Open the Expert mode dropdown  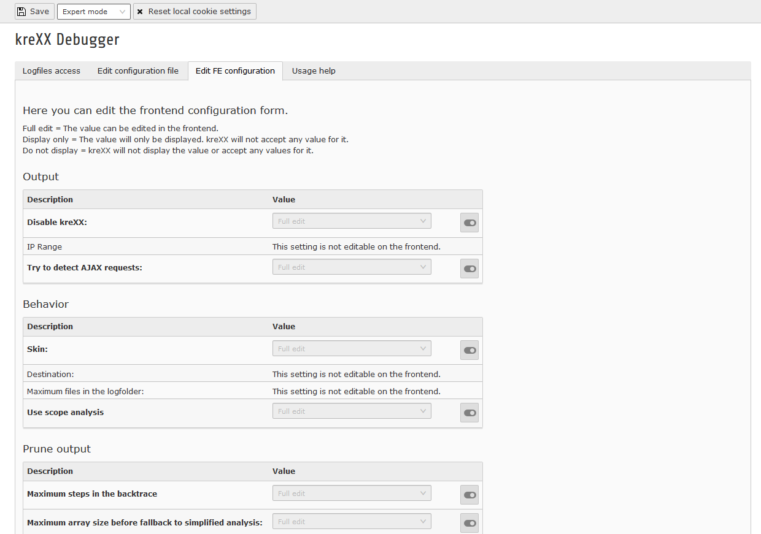pos(94,12)
